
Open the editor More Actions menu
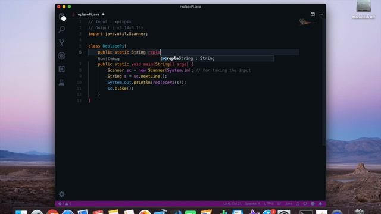321,14
